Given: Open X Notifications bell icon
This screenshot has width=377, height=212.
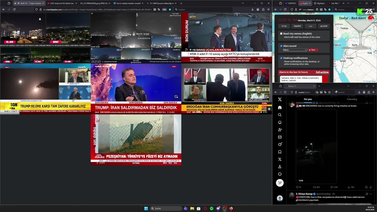Looking at the screenshot, I should [x=280, y=122].
